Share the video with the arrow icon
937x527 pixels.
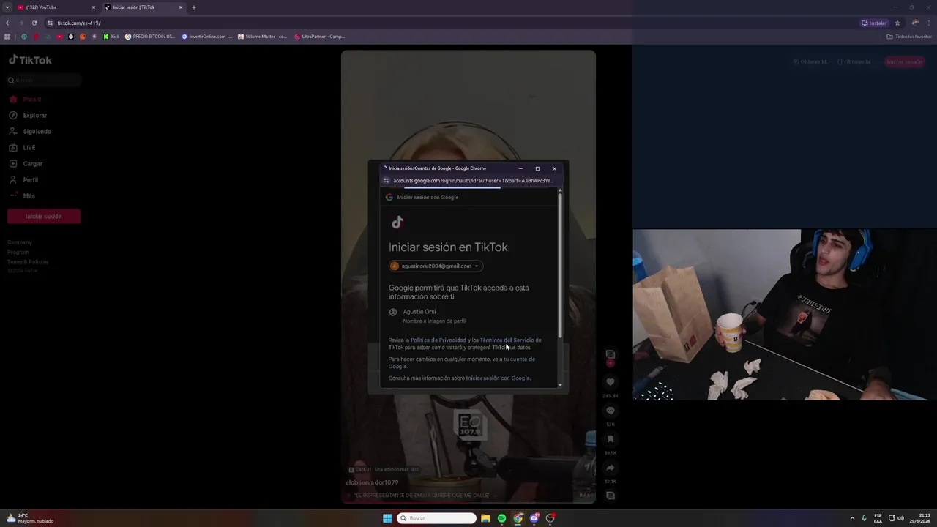[x=611, y=468]
